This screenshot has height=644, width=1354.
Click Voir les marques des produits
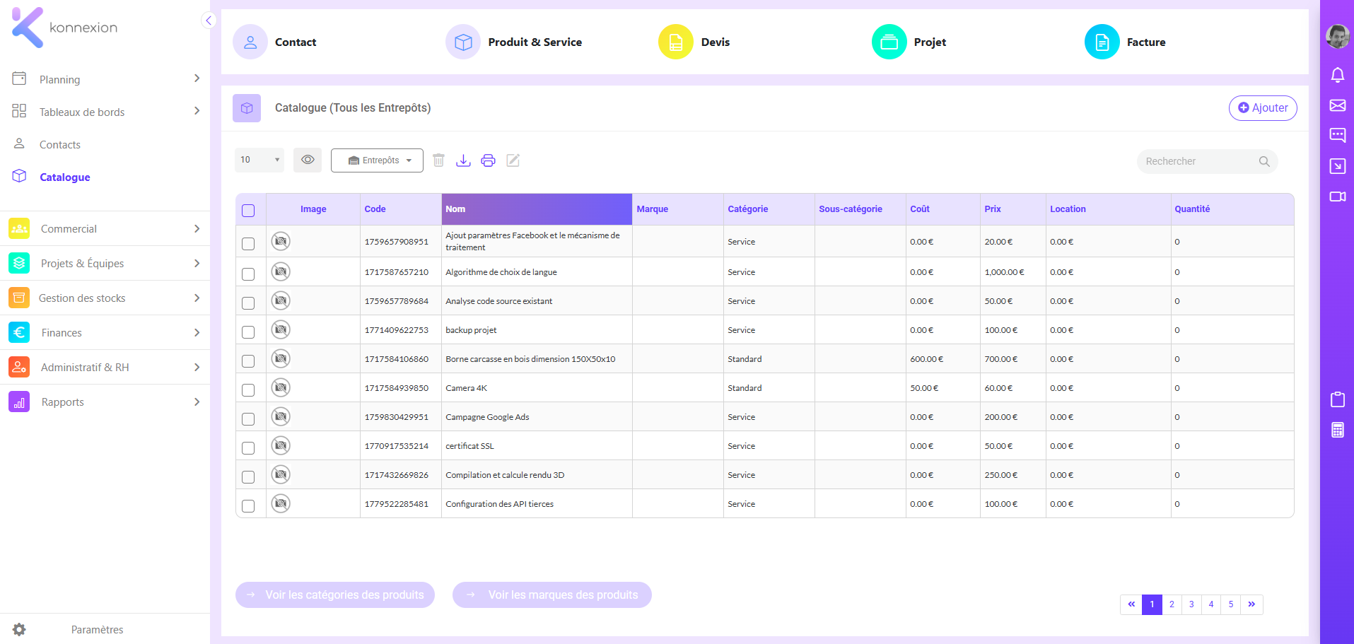(x=551, y=595)
